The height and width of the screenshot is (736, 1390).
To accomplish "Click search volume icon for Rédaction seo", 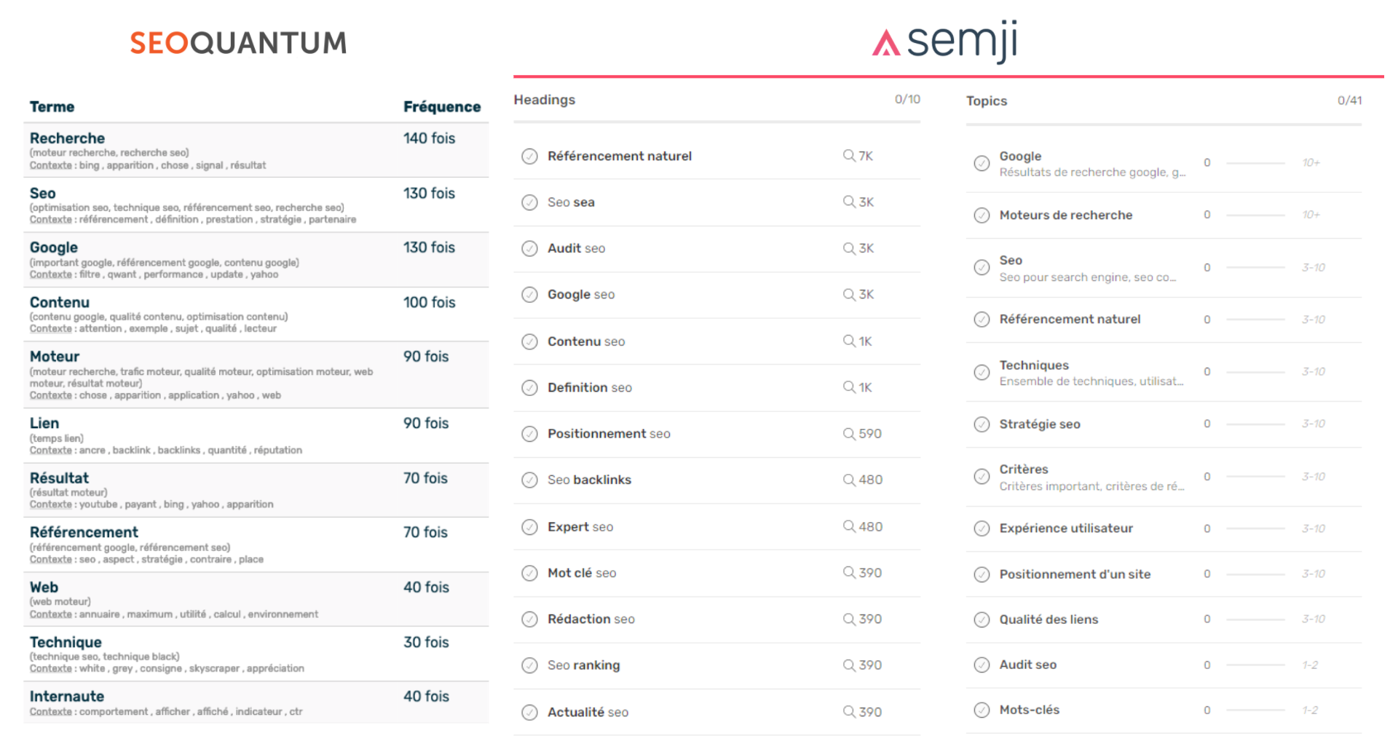I will click(x=849, y=619).
